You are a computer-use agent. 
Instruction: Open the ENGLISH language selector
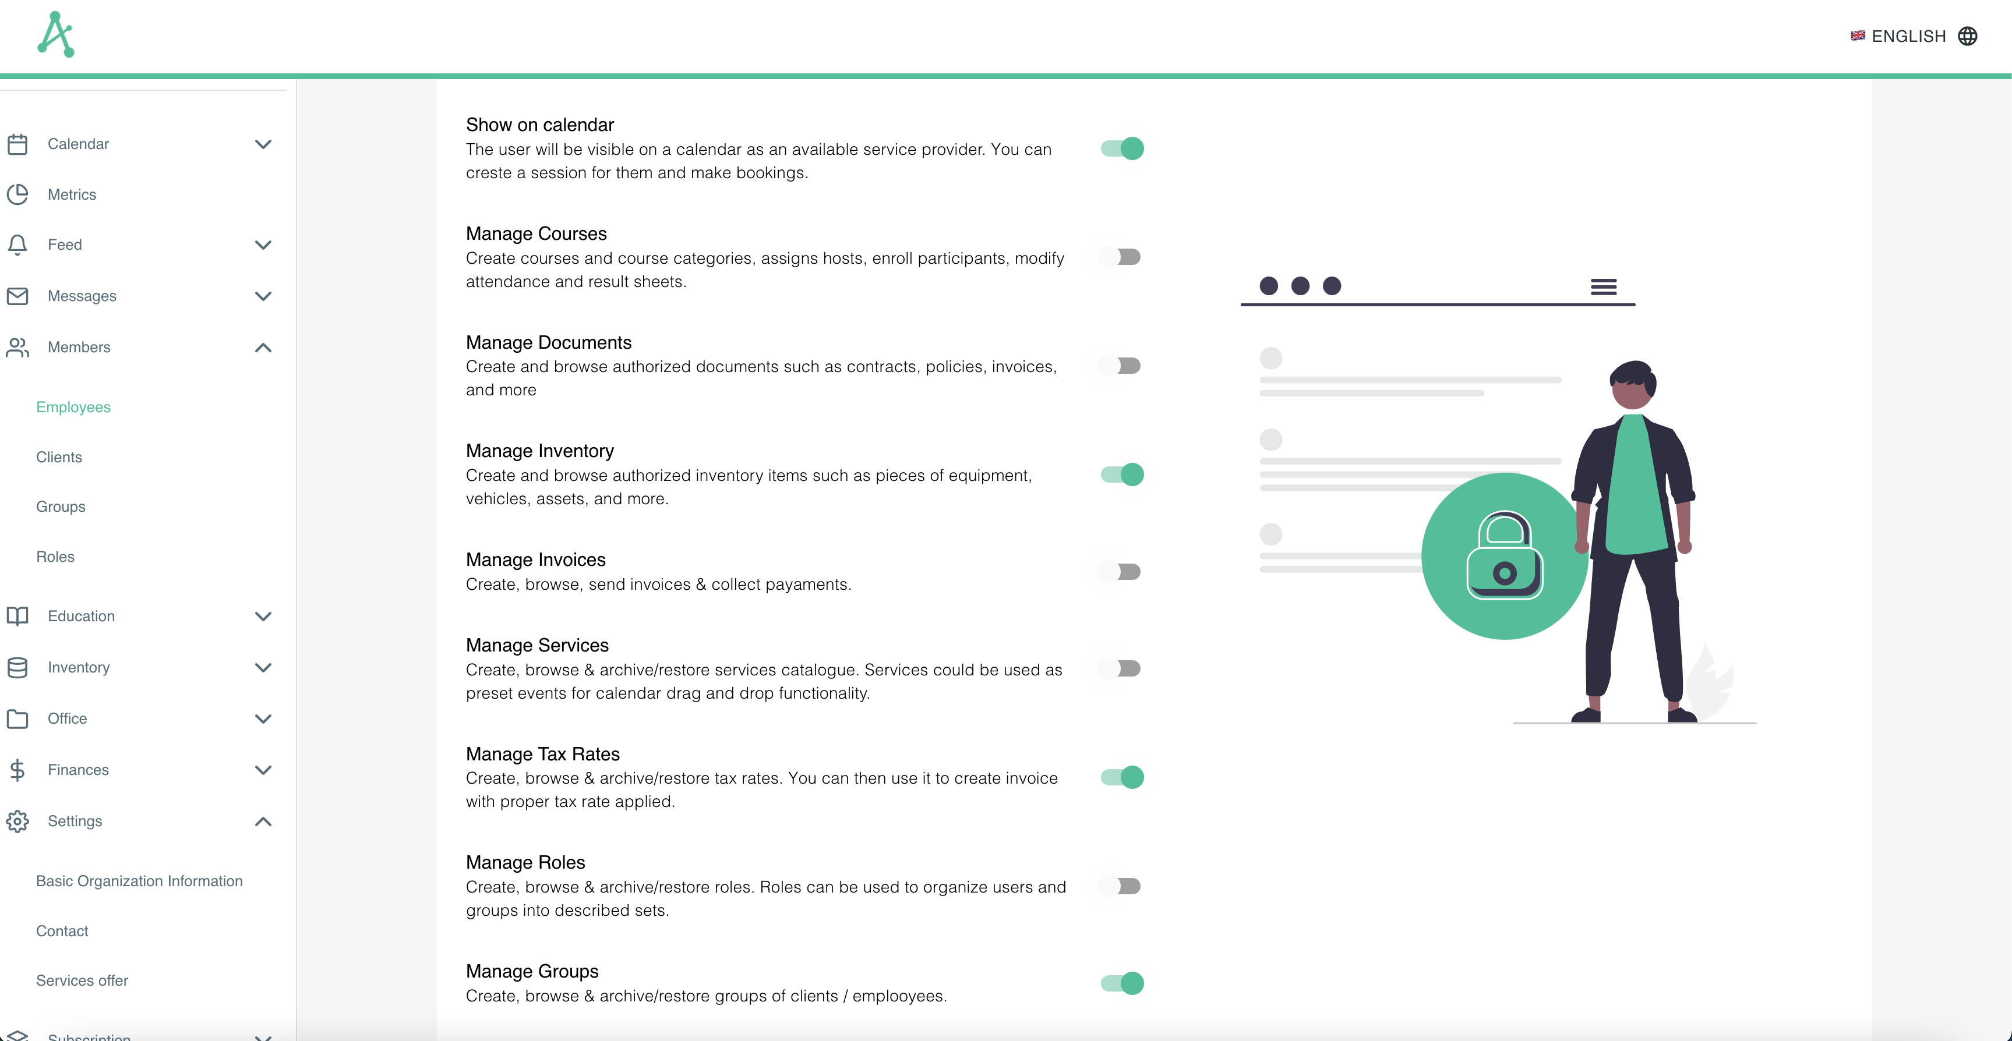click(x=1909, y=36)
